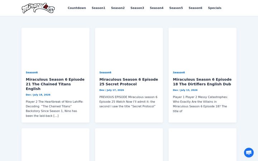Open the Specials menu item
The height and width of the screenshot is (161, 258).
[x=215, y=8]
